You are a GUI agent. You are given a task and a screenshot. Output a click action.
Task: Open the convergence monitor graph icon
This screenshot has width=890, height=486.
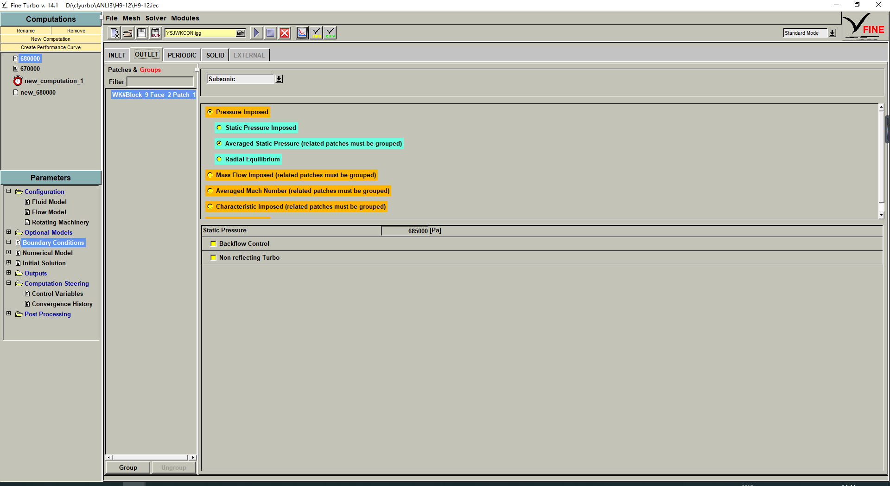click(302, 33)
